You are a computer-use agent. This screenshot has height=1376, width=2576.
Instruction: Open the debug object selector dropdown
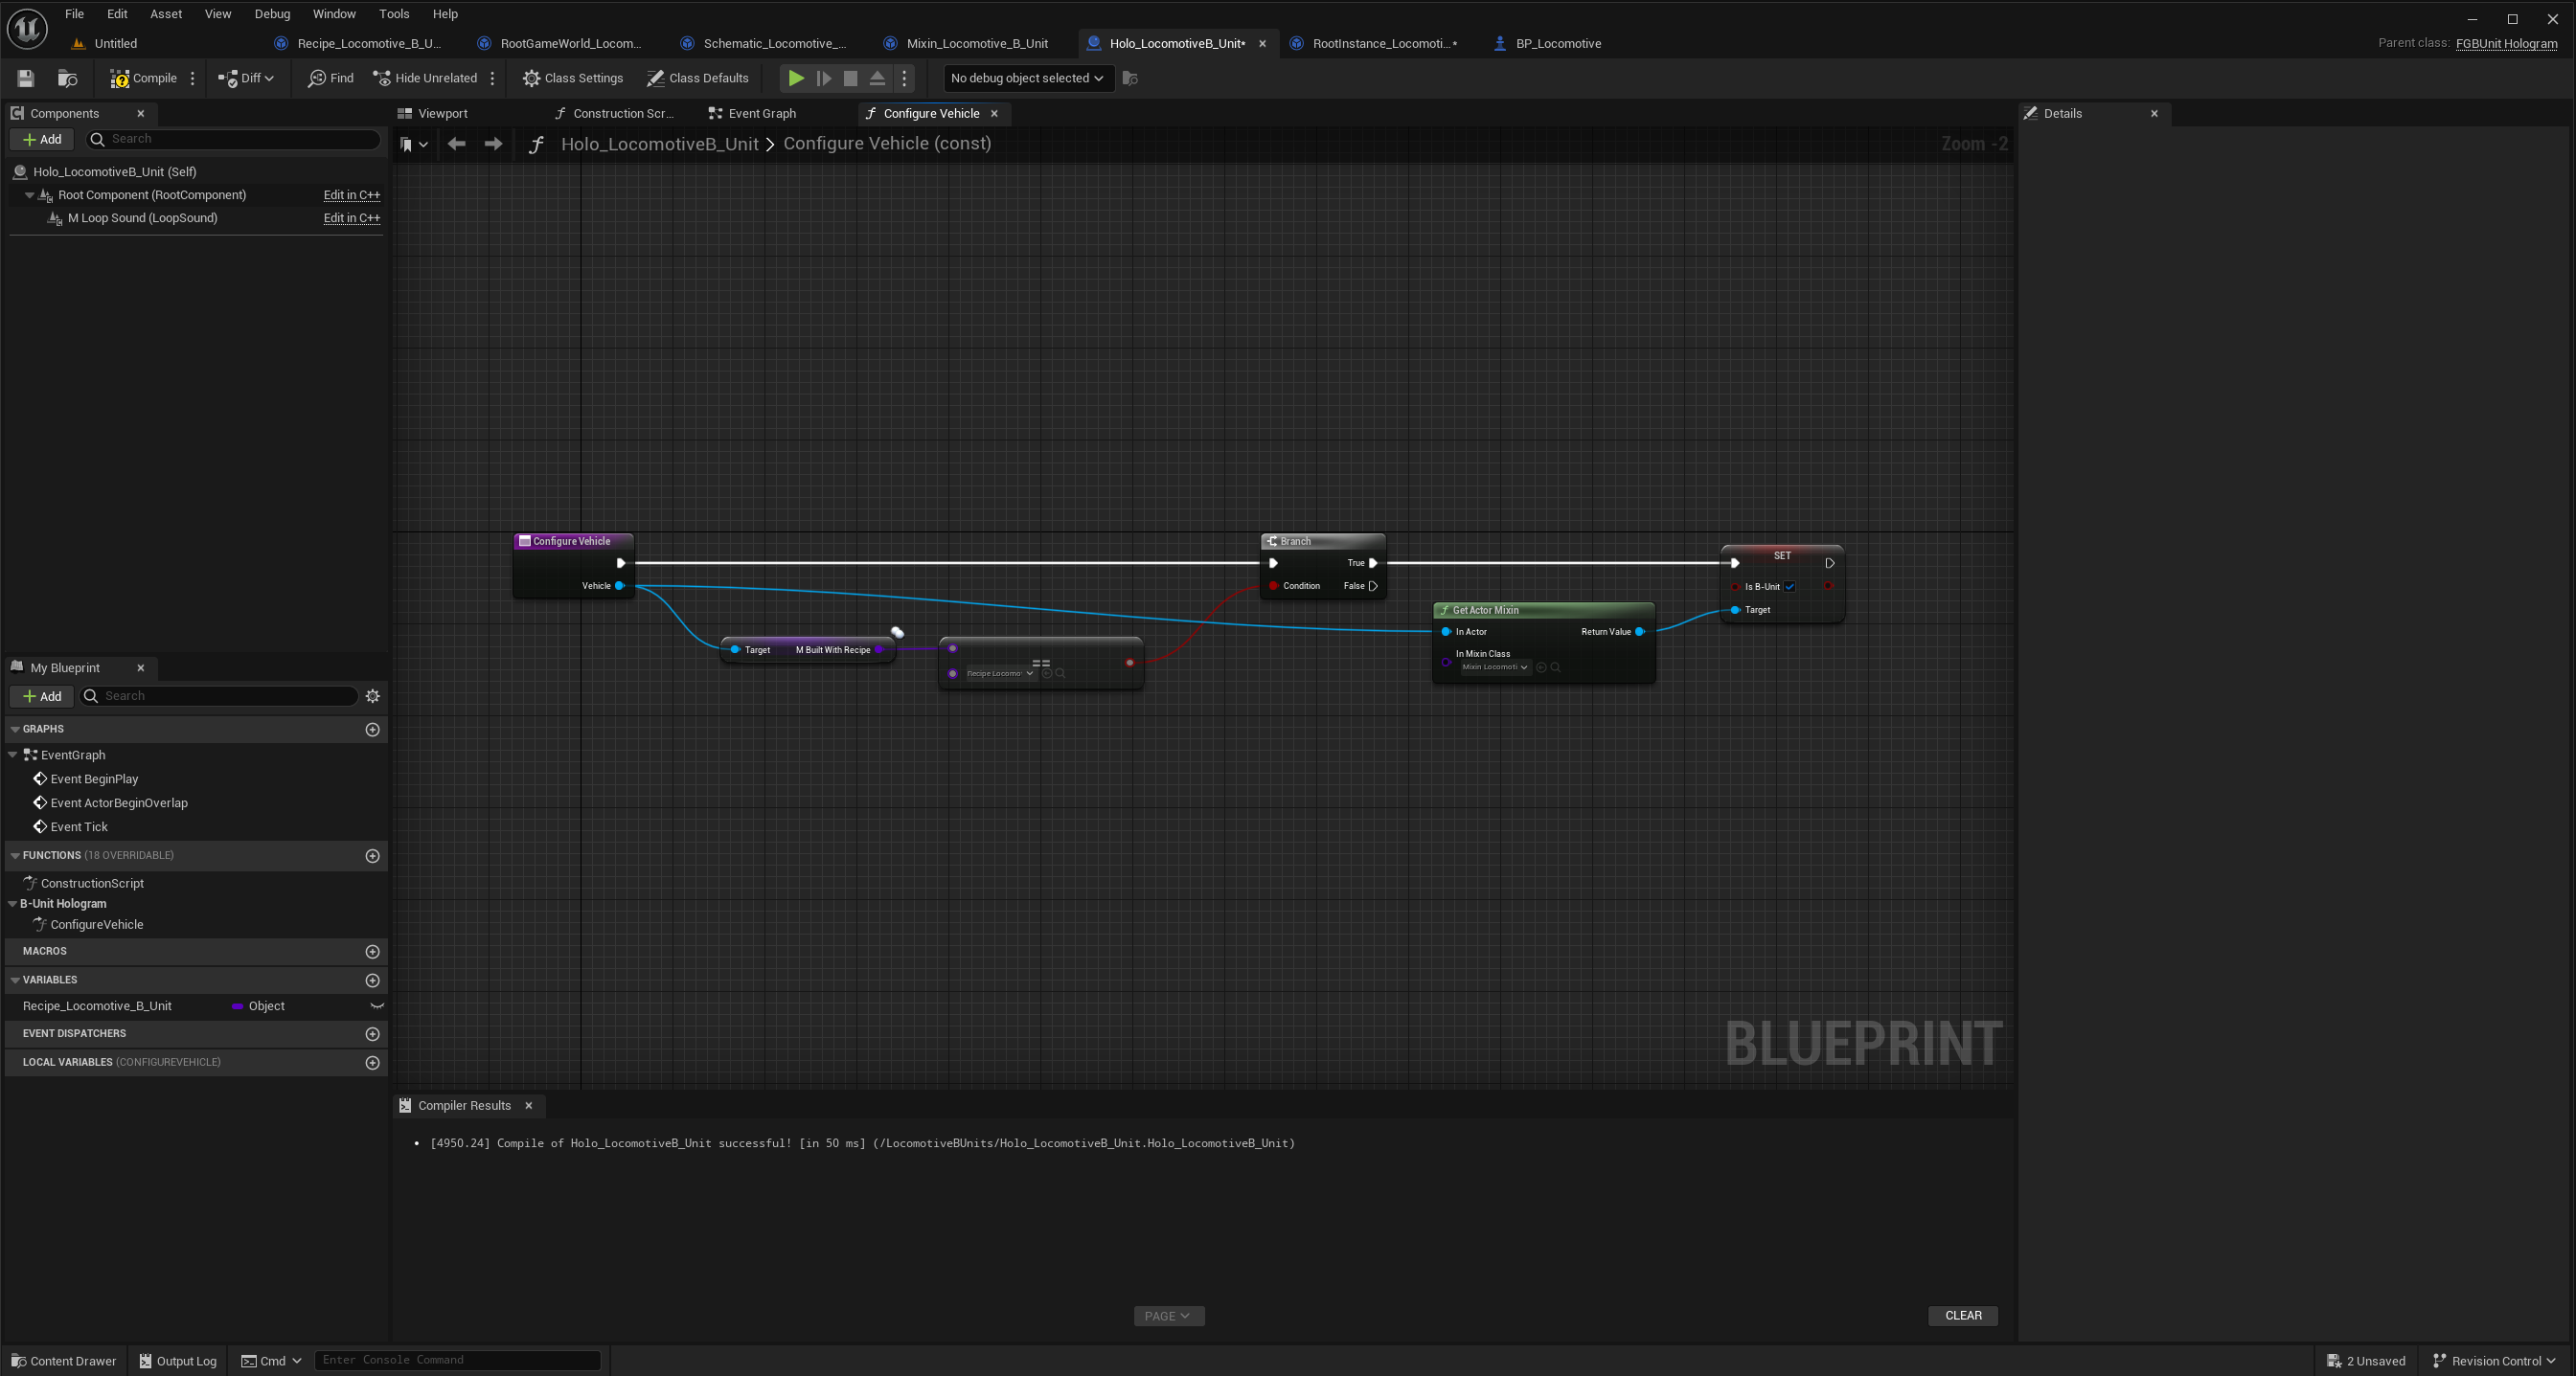[x=1027, y=78]
